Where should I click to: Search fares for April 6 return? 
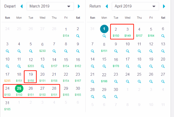[163, 36]
